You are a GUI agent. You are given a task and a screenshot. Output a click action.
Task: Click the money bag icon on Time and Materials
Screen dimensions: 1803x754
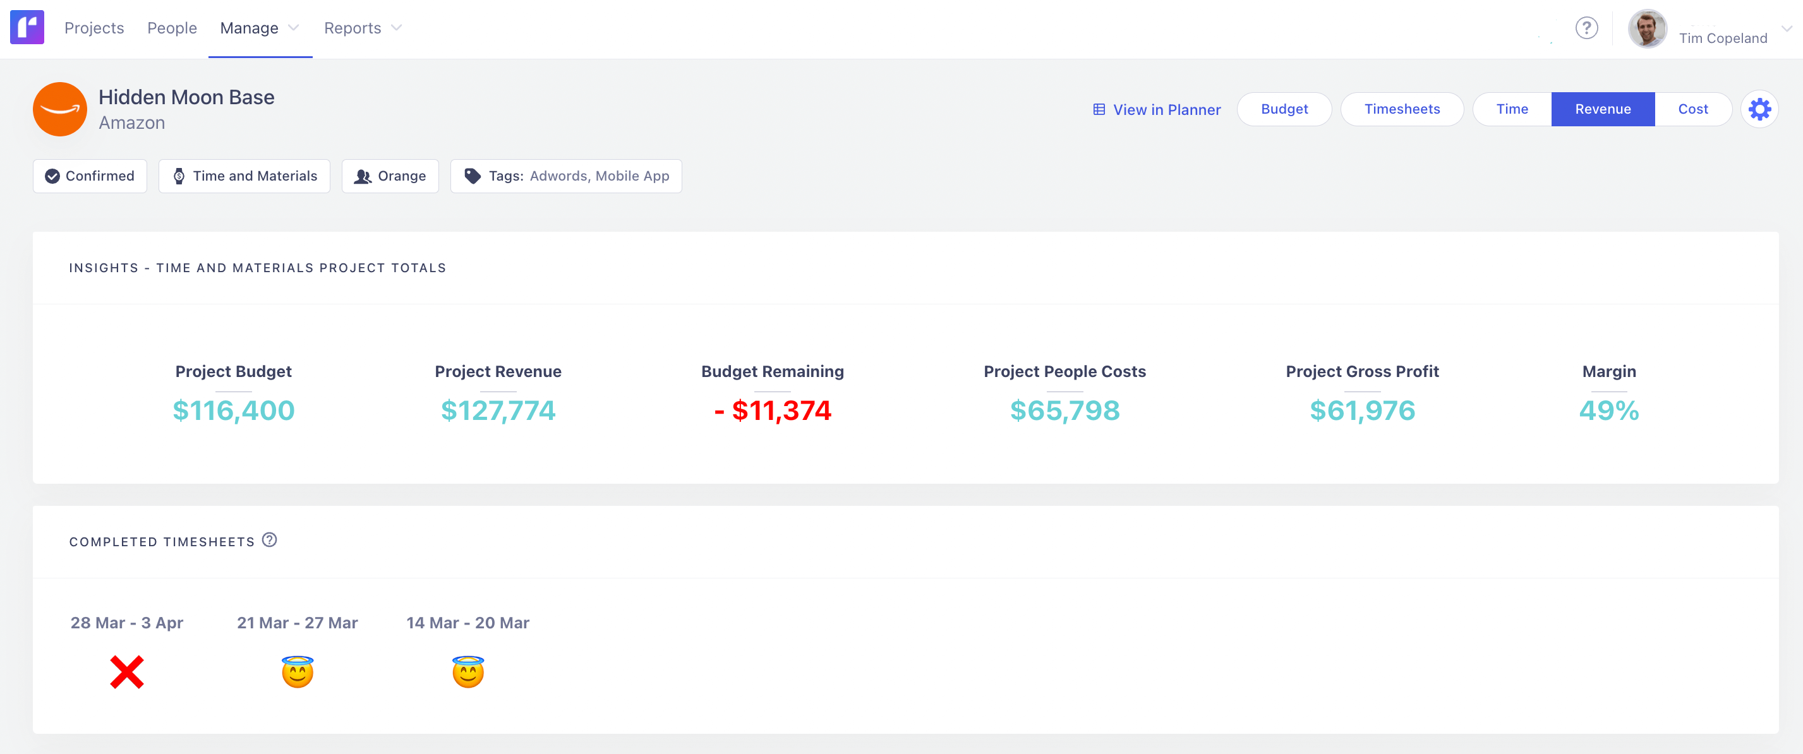(x=180, y=176)
